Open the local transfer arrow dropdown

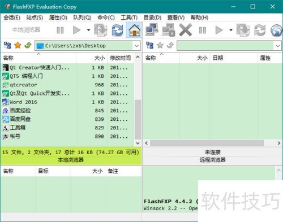coord(88,30)
